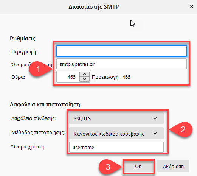Focus the empty Περιγραφή description field
The image size is (197, 176).
pos(121,51)
